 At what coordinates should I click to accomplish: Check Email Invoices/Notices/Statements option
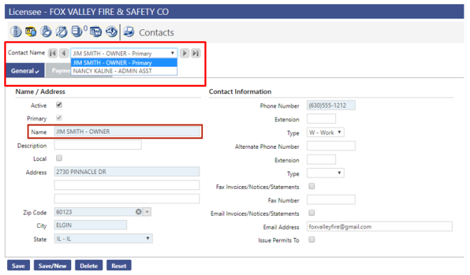pyautogui.click(x=312, y=213)
